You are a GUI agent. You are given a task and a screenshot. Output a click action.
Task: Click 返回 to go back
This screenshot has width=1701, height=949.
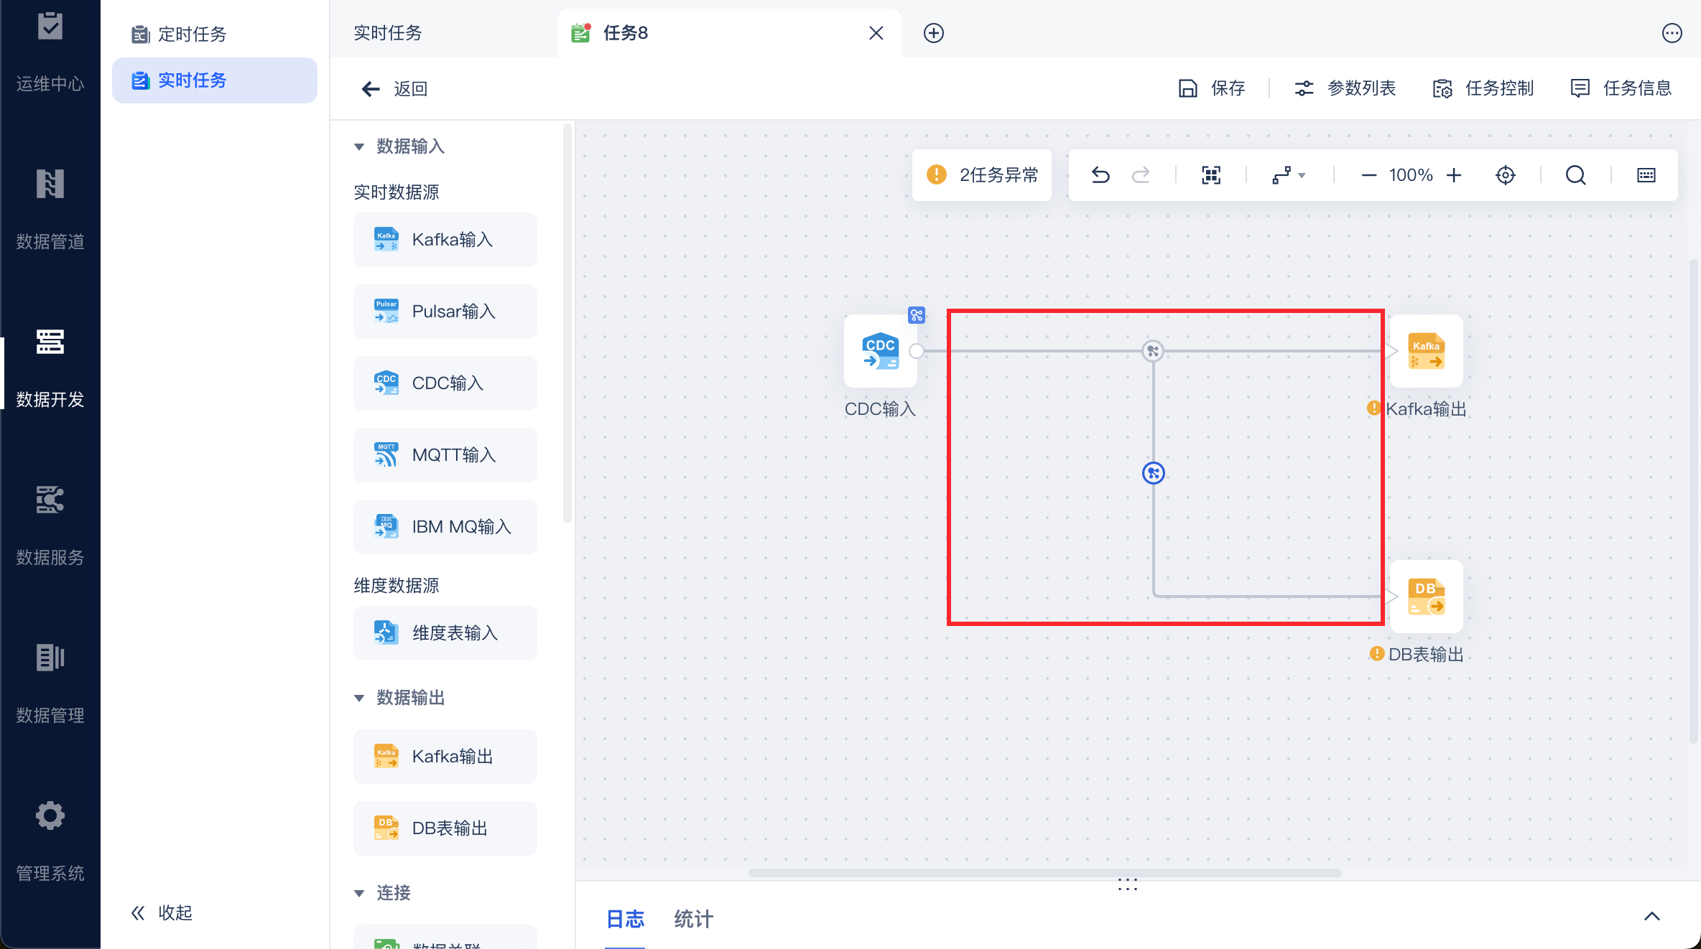coord(394,89)
